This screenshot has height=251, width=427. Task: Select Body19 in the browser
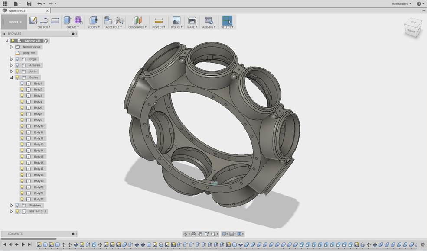(39, 181)
